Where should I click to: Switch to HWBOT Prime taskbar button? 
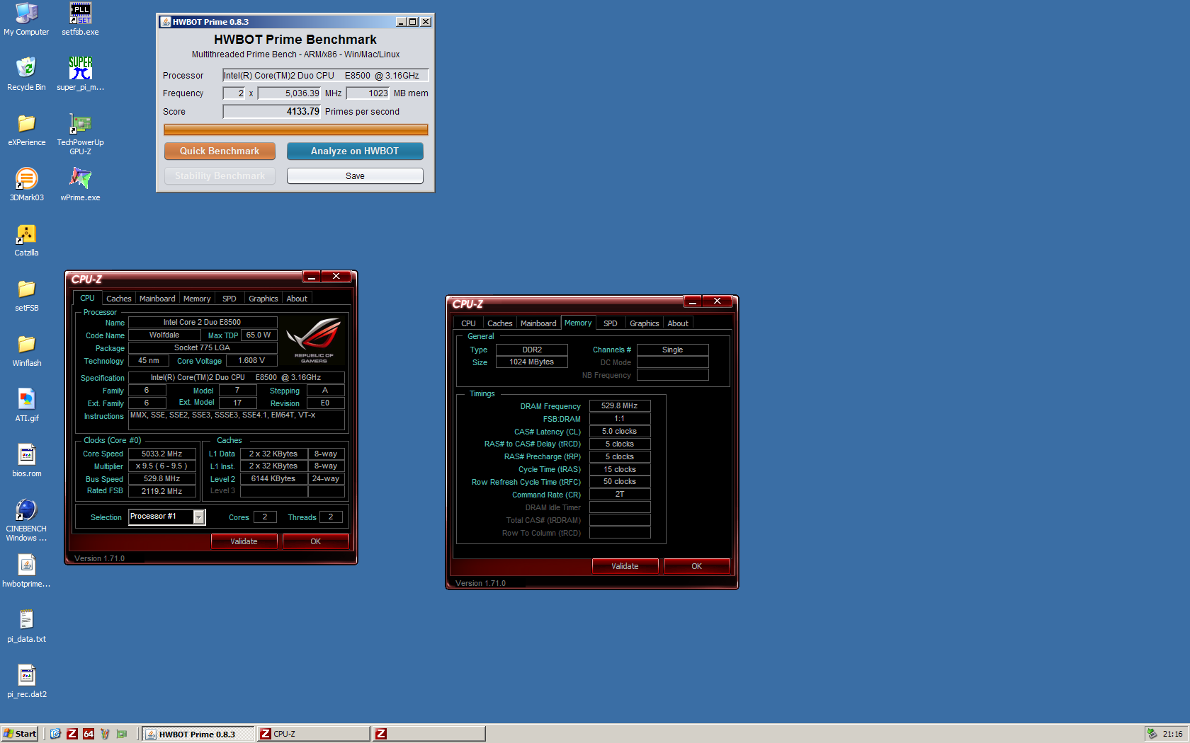(x=198, y=734)
